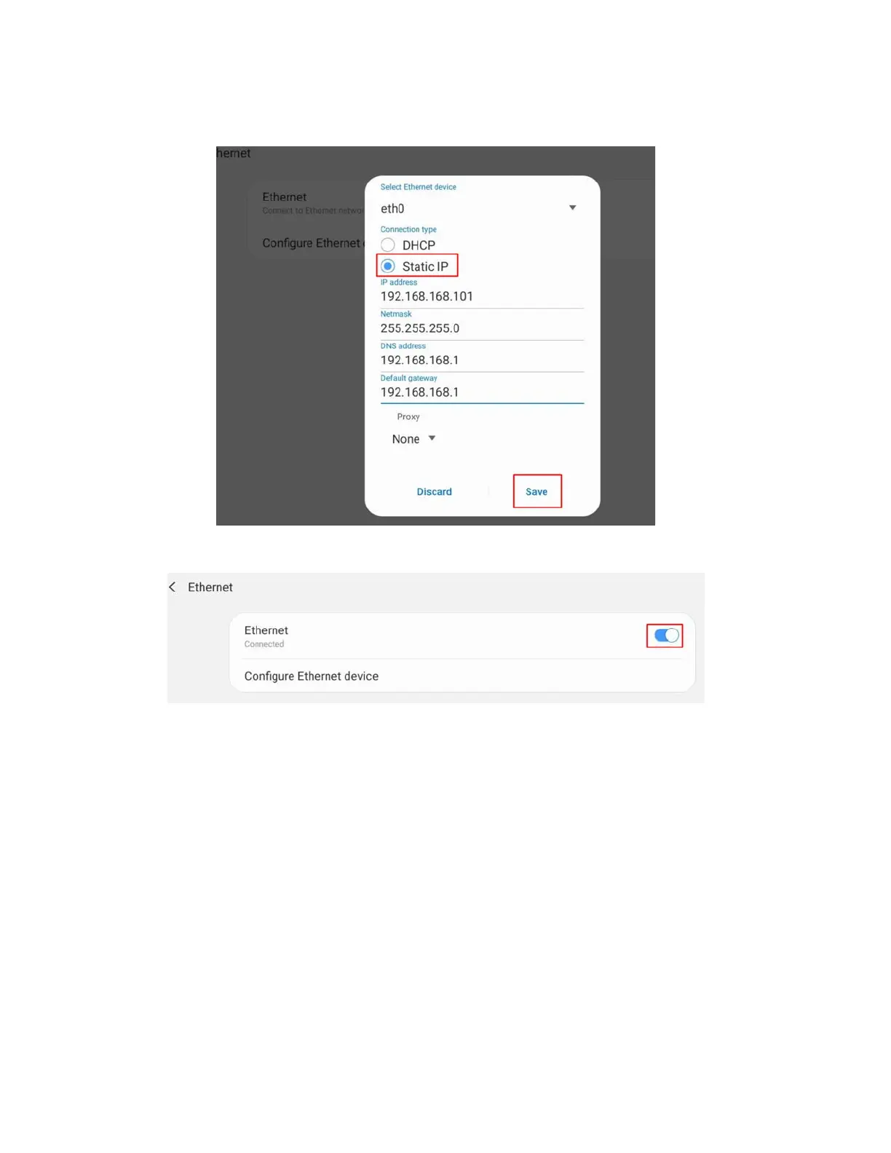Select the Static IP radio button
891x1153 pixels.
[x=388, y=266]
